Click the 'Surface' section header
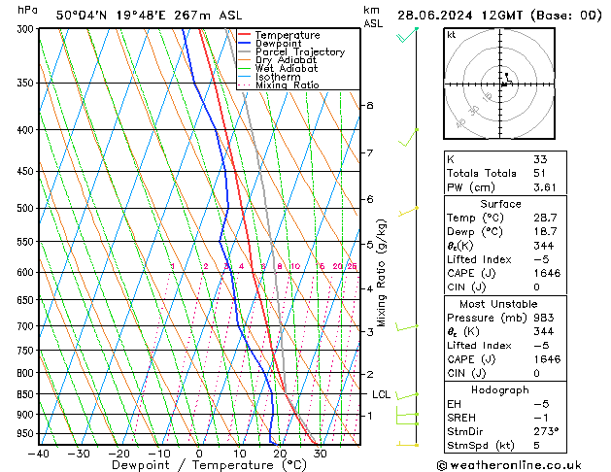611x472 pixels. tap(500, 204)
